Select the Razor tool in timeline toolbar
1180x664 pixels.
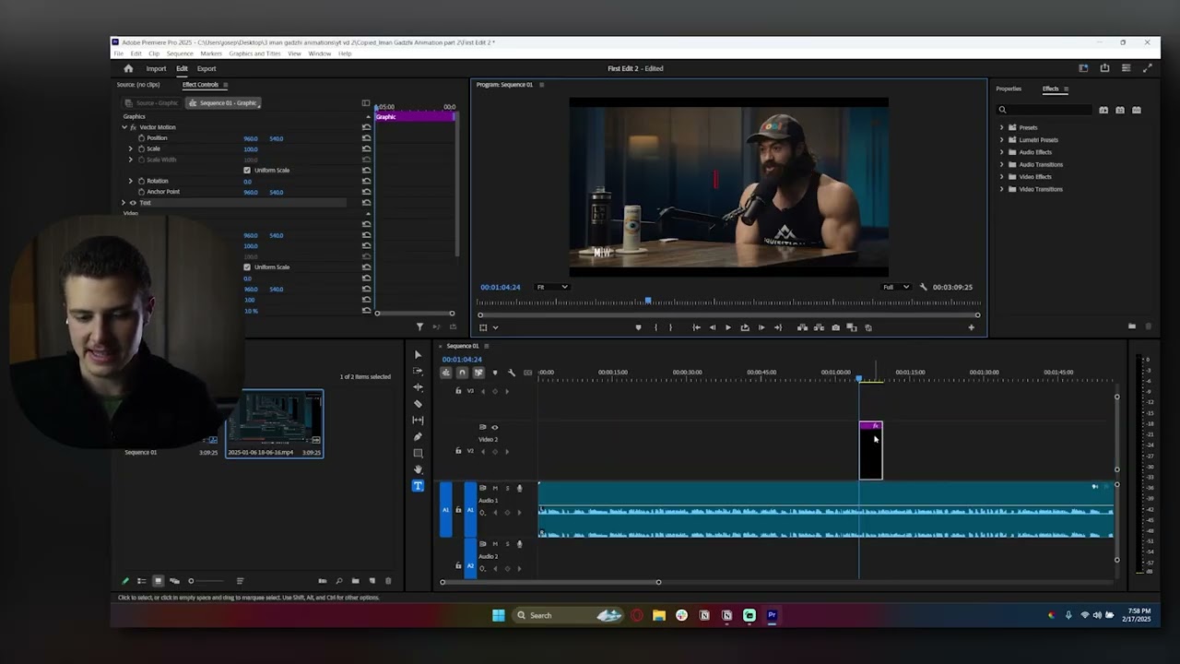click(x=418, y=404)
